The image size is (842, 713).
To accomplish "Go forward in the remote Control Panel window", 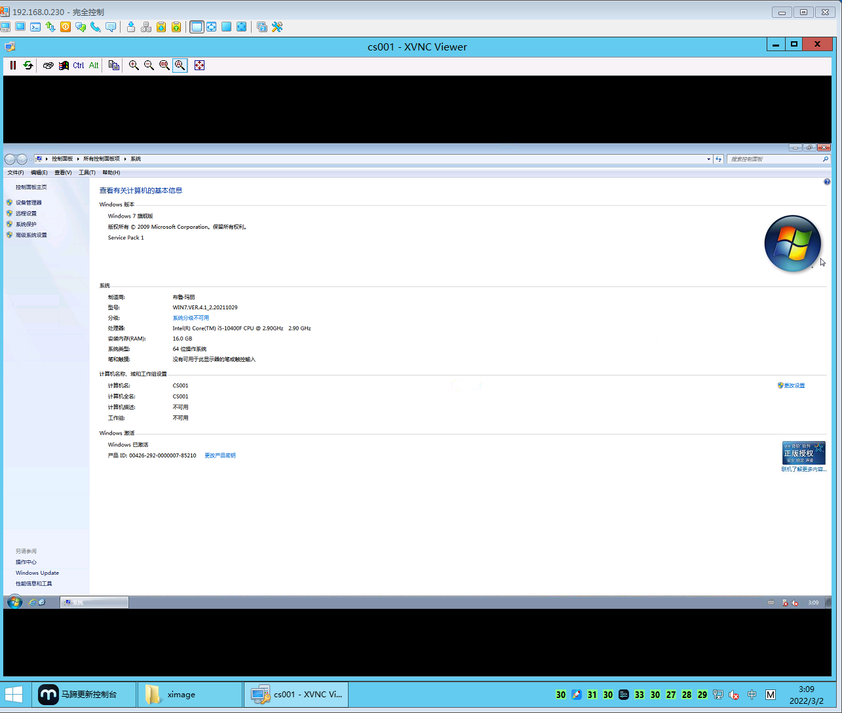I will (x=22, y=159).
